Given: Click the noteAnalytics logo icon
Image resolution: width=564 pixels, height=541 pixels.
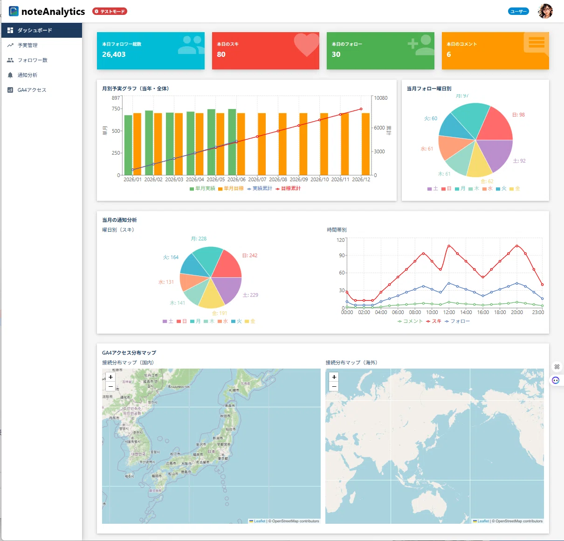Looking at the screenshot, I should click(14, 11).
